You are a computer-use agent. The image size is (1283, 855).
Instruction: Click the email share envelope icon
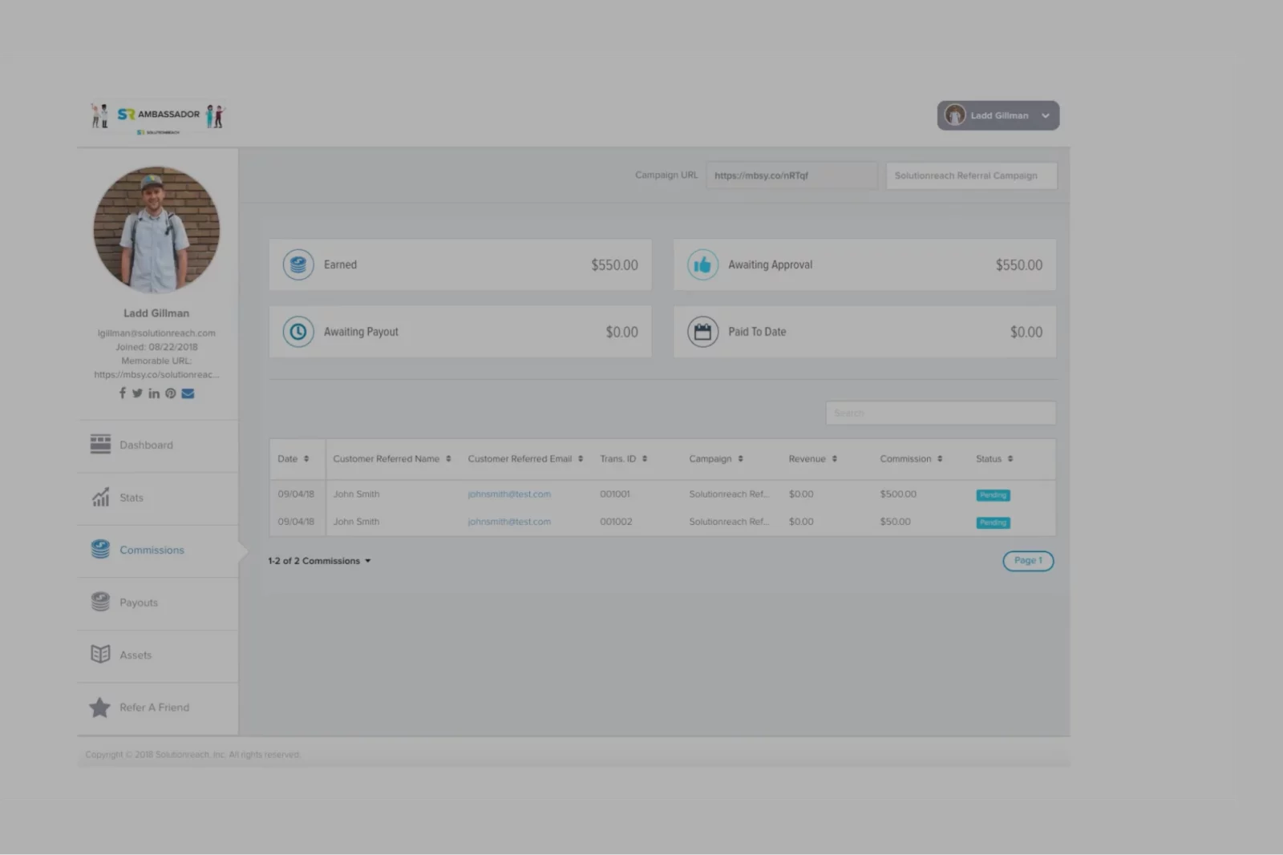coord(188,393)
